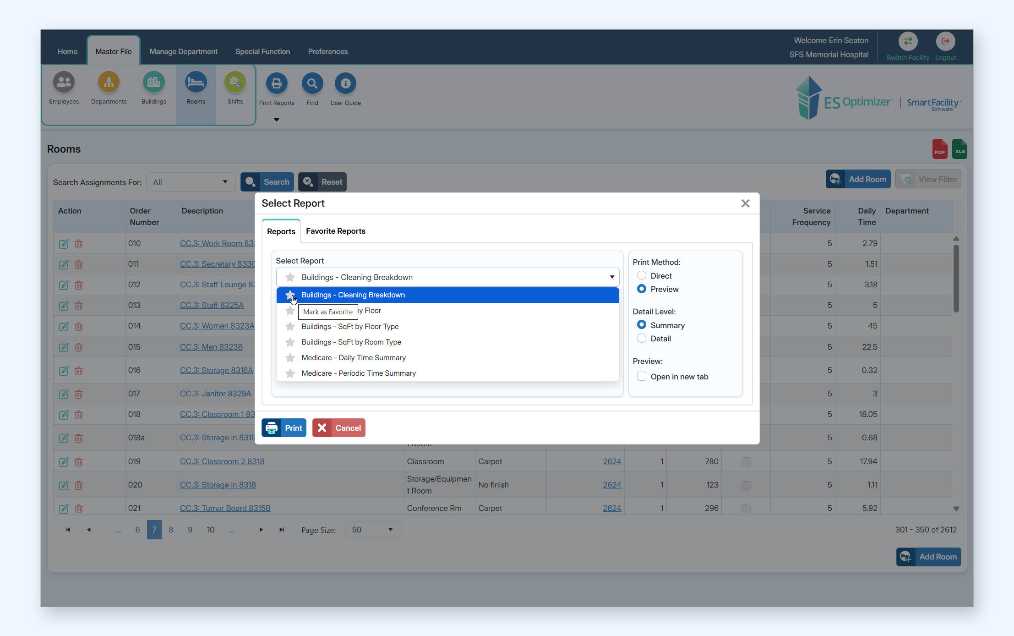Open the User Guide info icon
Viewport: 1014px width, 636px height.
point(345,84)
